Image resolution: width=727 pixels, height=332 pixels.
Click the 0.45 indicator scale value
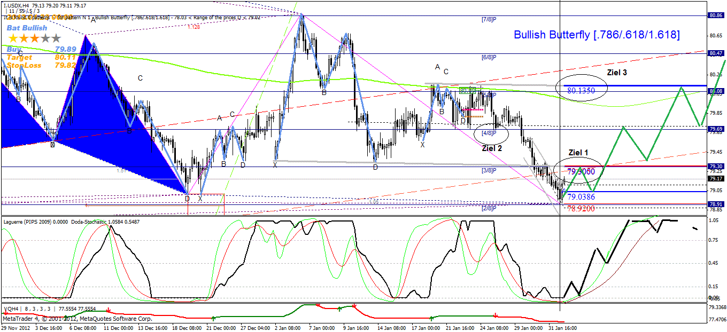tap(714, 262)
